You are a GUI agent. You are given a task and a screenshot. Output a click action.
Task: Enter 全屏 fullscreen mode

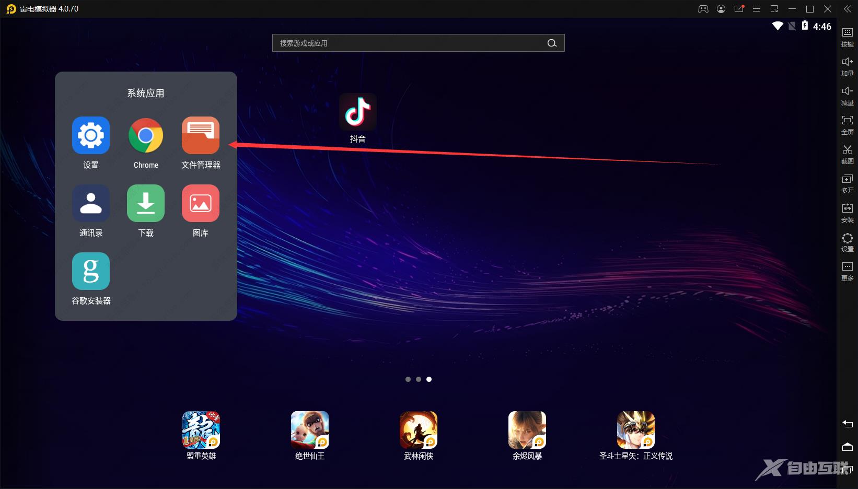coord(848,125)
